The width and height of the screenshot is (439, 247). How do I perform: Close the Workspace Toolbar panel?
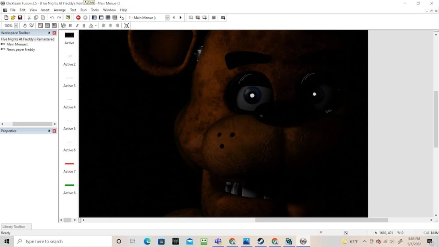pos(54,33)
